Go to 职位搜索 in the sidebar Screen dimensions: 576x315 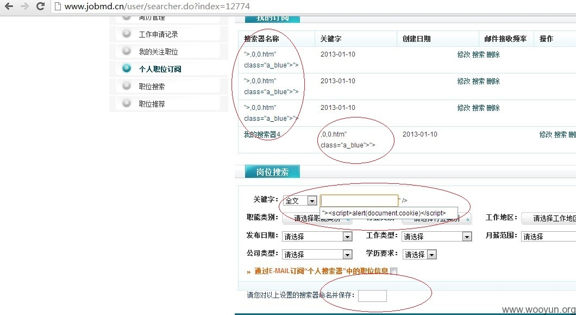(152, 87)
